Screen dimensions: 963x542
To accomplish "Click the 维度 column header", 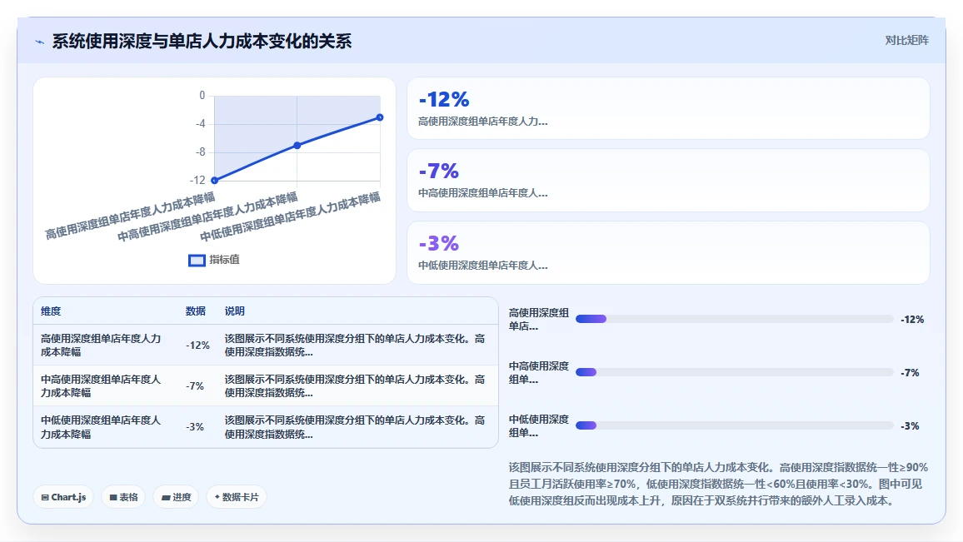I will click(51, 311).
